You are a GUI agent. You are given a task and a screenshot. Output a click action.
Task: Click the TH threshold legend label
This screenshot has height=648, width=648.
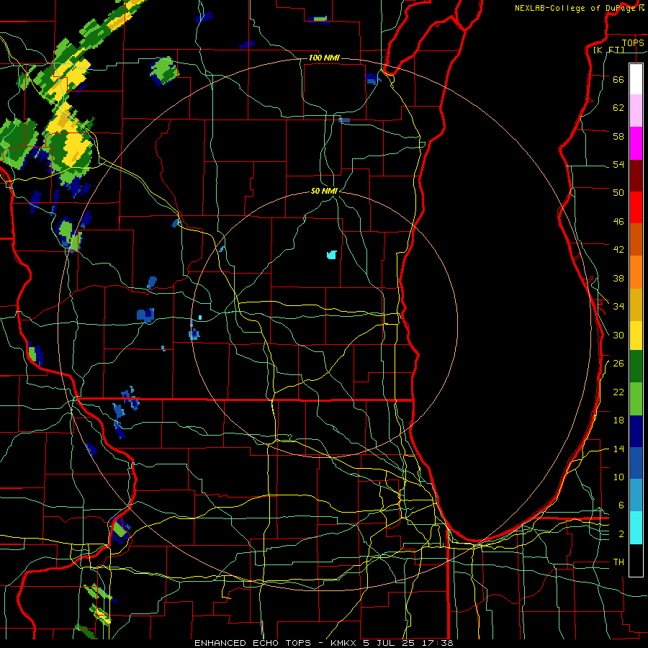click(x=618, y=562)
